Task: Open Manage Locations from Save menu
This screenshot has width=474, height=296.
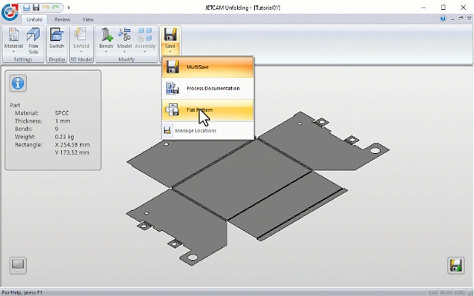Action: coord(207,130)
